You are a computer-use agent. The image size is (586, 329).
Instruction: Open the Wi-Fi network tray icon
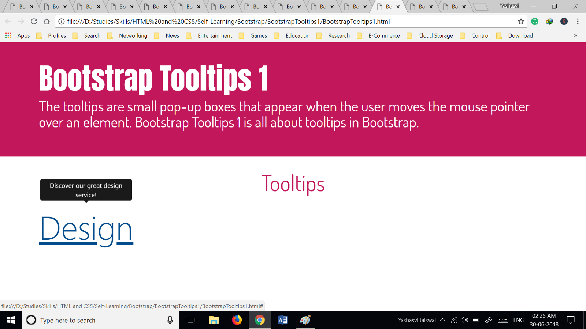tap(454, 320)
